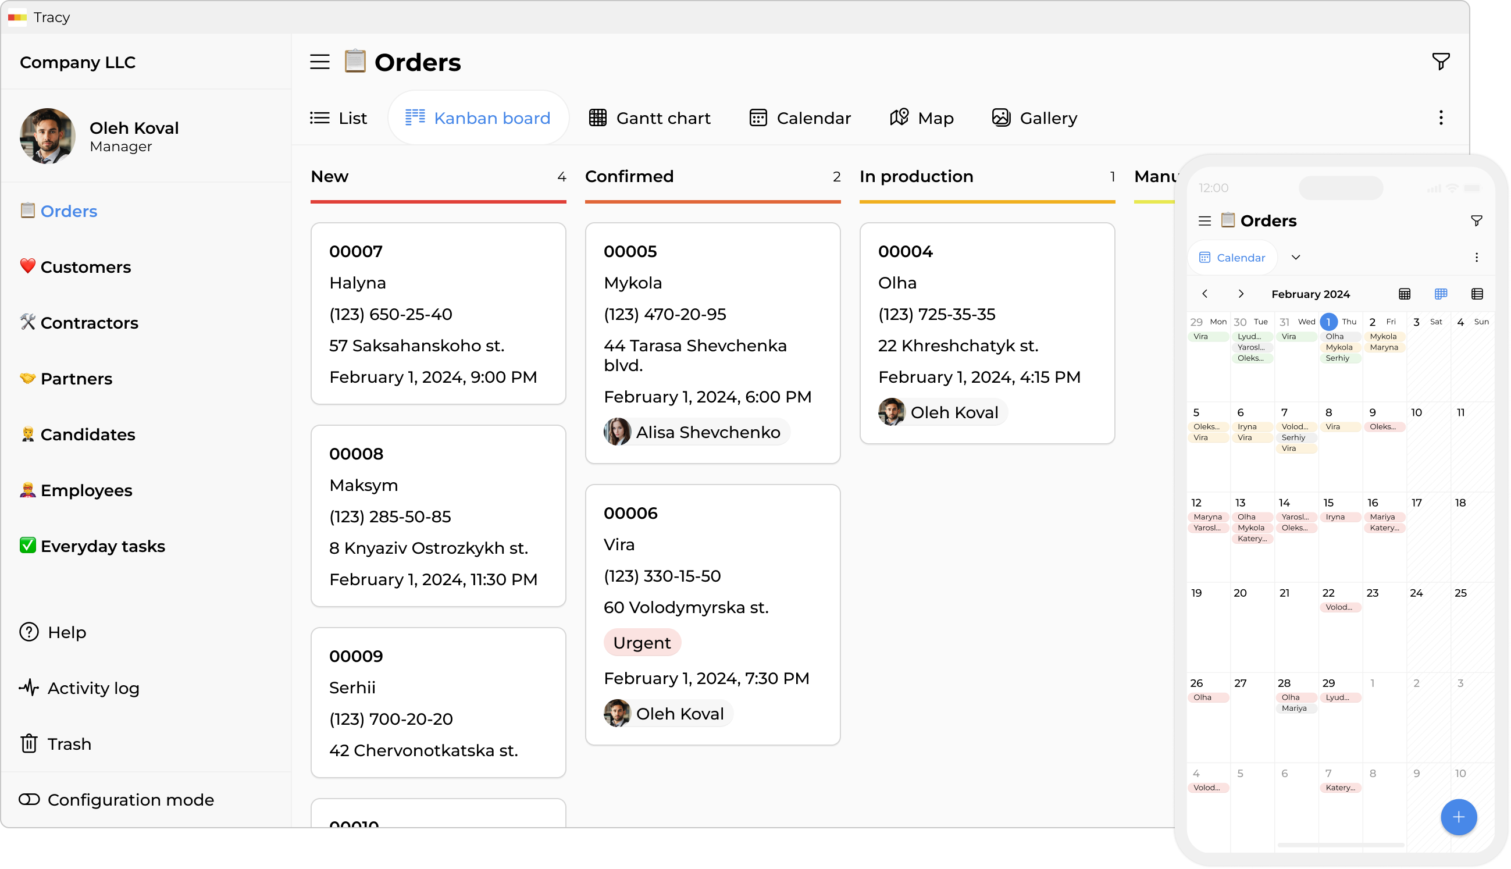Open the three-dot menu on the mobile app
This screenshot has height=869, width=1511.
[x=1478, y=257]
